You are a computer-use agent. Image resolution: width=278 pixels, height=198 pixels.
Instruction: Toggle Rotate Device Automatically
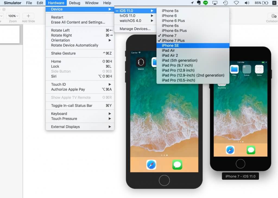point(80,45)
